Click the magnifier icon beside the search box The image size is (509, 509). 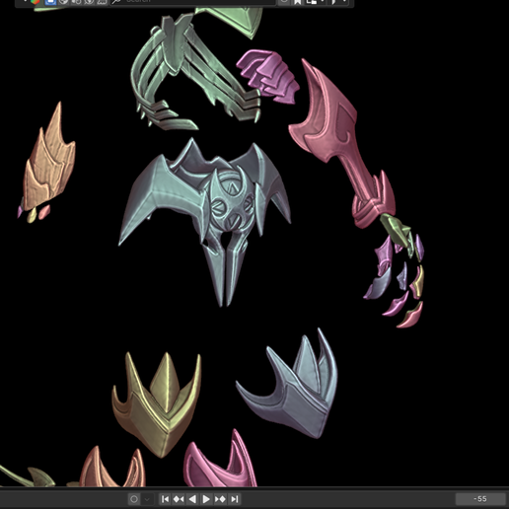116,2
